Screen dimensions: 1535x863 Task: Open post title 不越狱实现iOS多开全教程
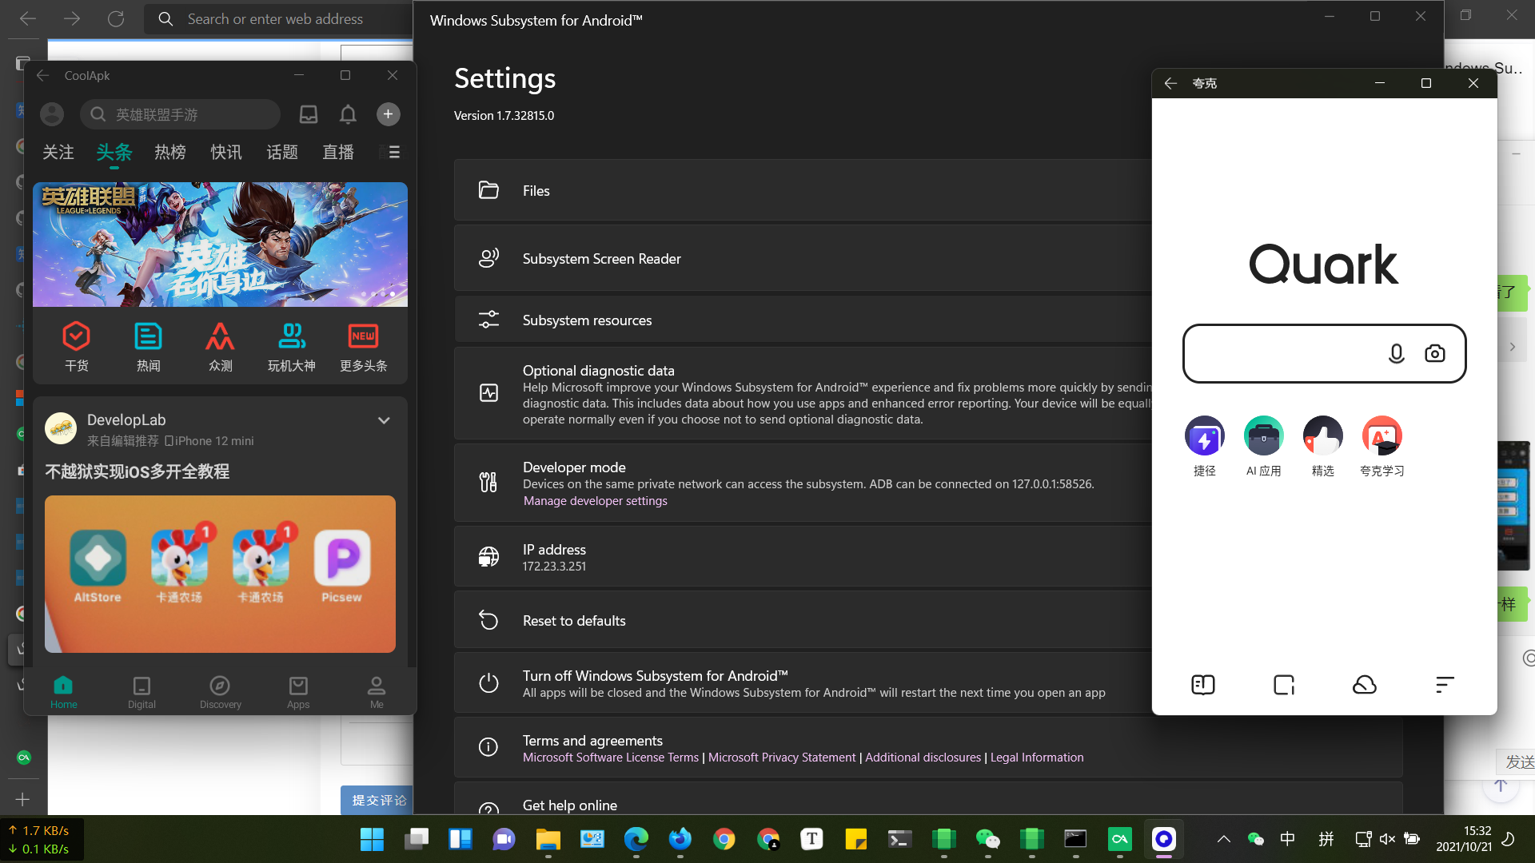138,471
